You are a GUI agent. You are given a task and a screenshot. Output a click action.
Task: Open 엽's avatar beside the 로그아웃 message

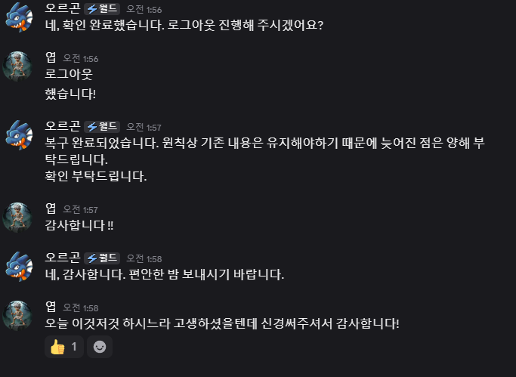[x=18, y=66]
